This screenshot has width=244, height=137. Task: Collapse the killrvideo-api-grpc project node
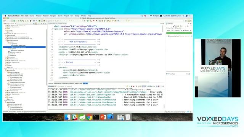tap(4, 33)
